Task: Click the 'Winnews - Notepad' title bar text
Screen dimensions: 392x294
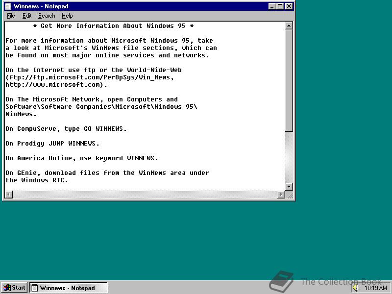Action: click(41, 6)
